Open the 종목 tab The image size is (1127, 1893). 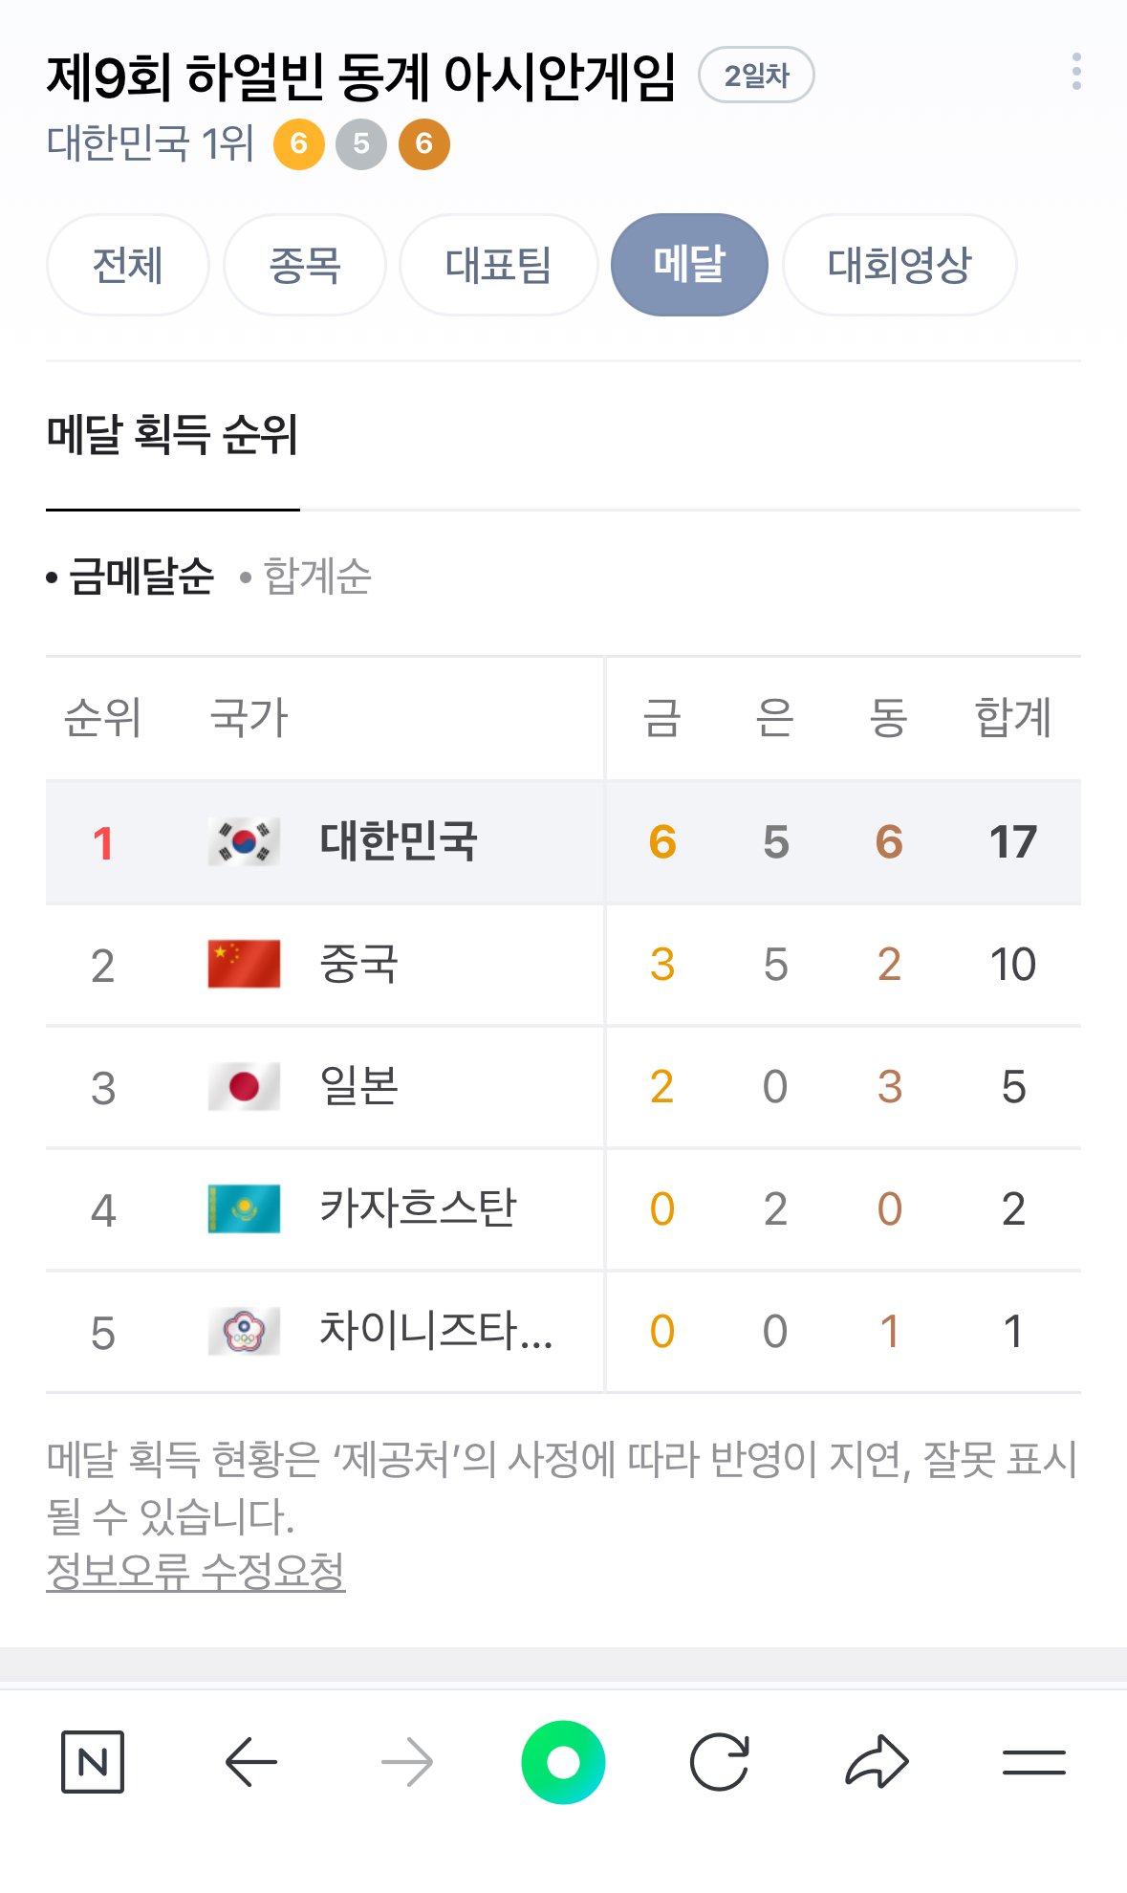point(305,265)
